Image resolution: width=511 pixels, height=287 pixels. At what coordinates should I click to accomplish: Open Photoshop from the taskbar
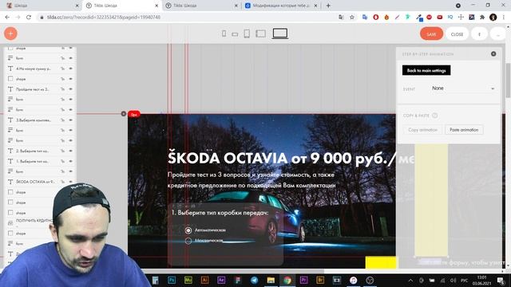172,280
